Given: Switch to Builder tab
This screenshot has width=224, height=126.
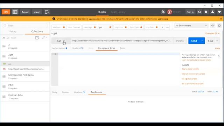Looking at the screenshot, I should click(102, 12).
